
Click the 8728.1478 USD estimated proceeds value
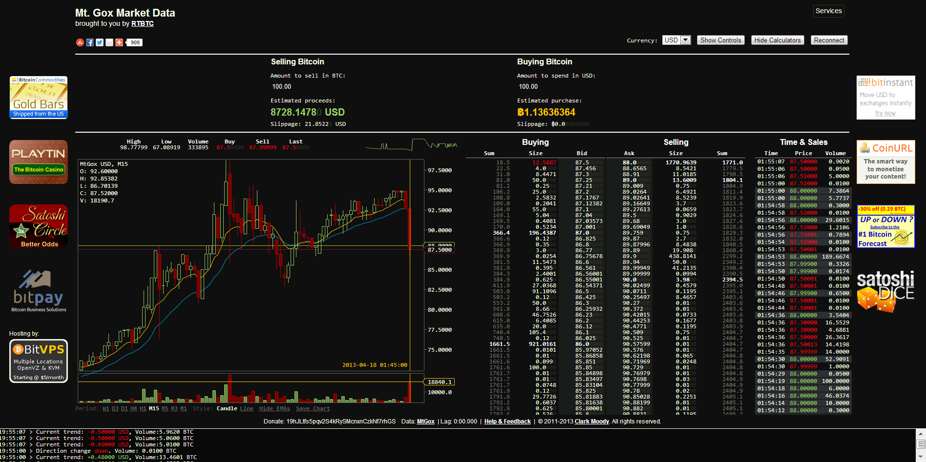[308, 112]
